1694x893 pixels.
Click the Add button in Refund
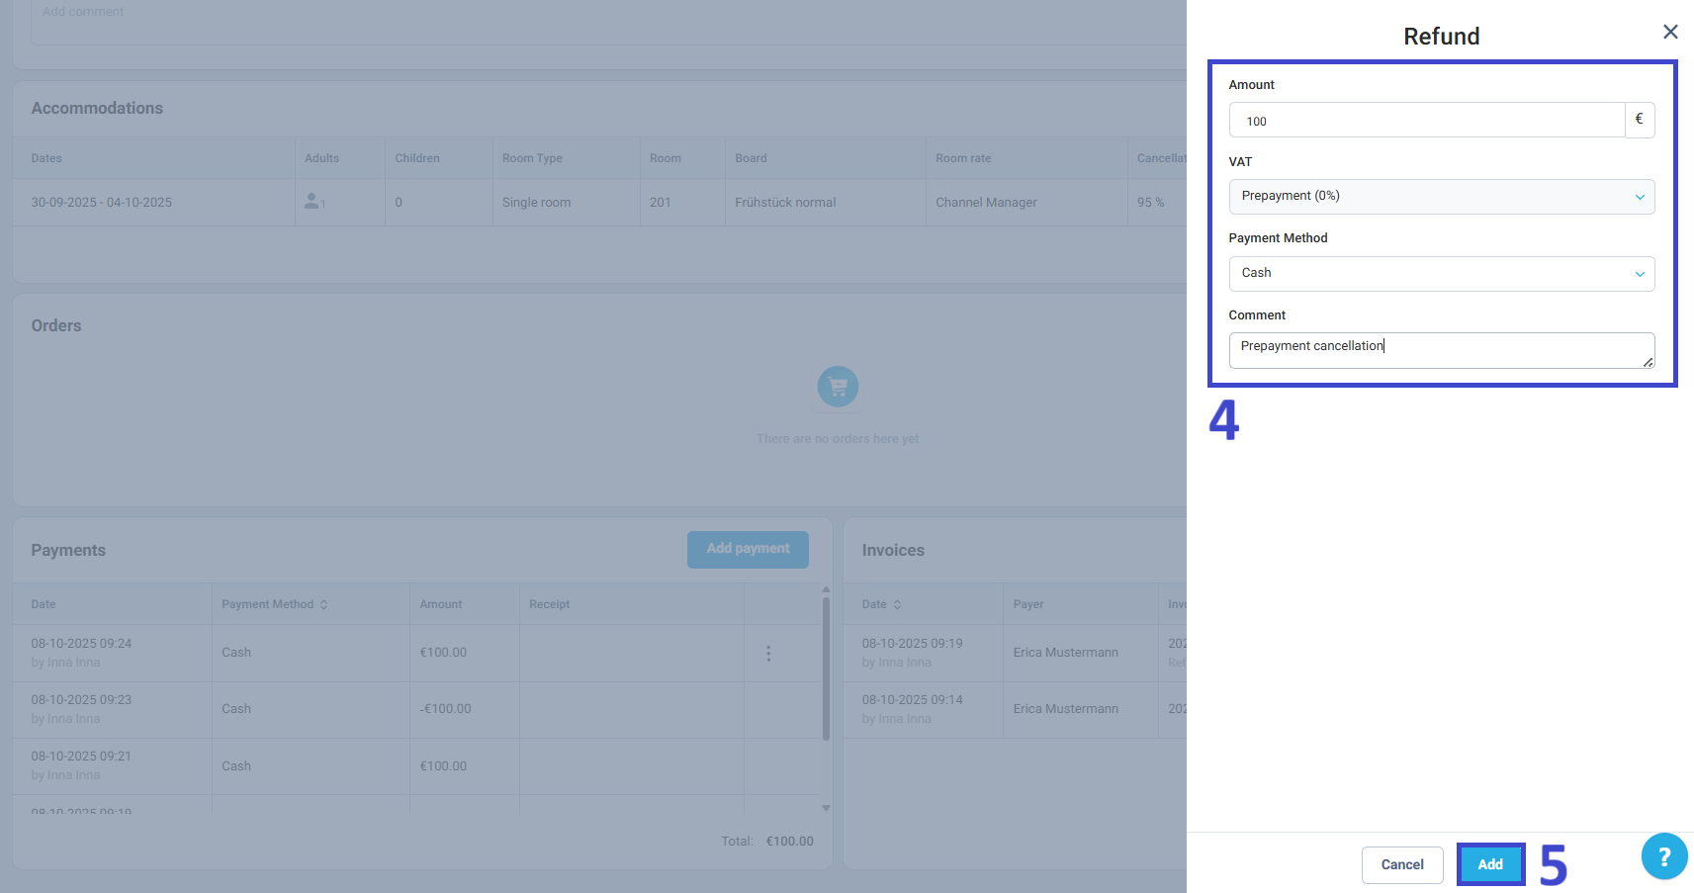1490,864
